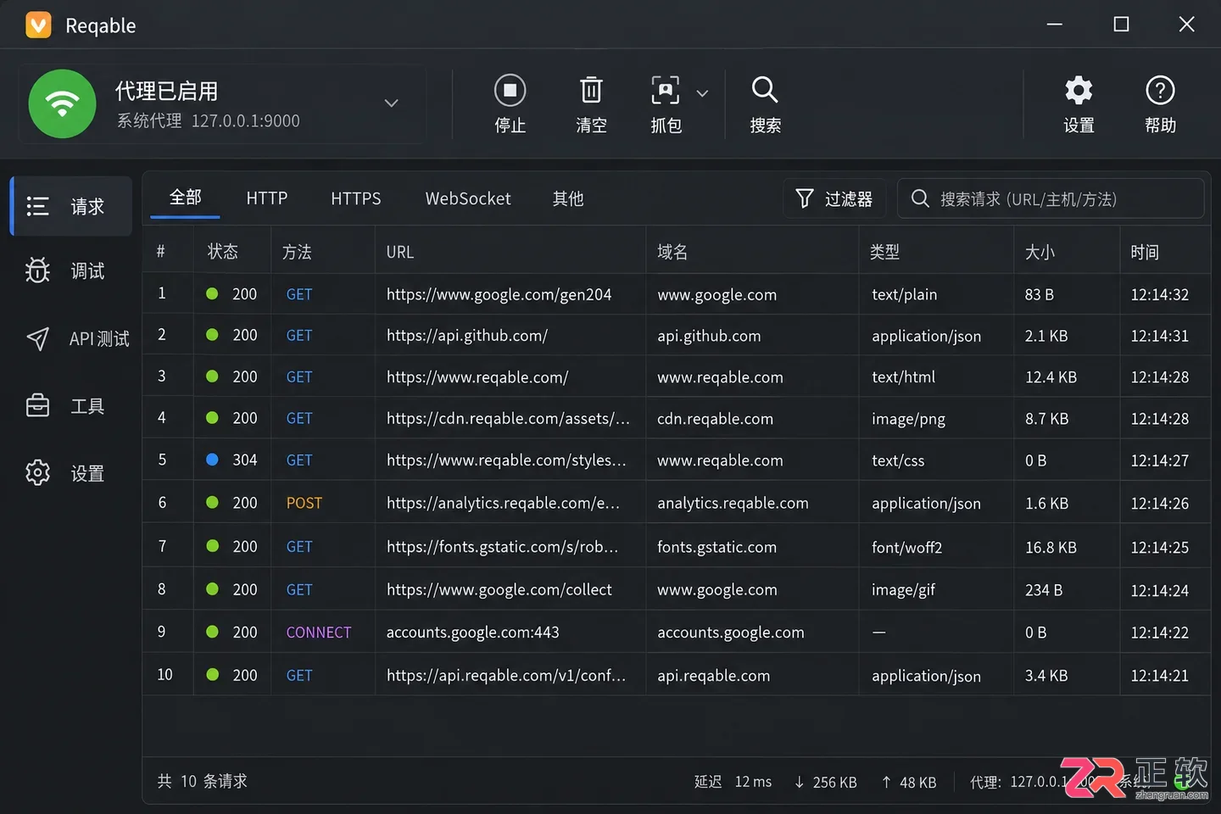The image size is (1221, 814).
Task: Open the 过滤器 filter button
Action: tap(834, 198)
